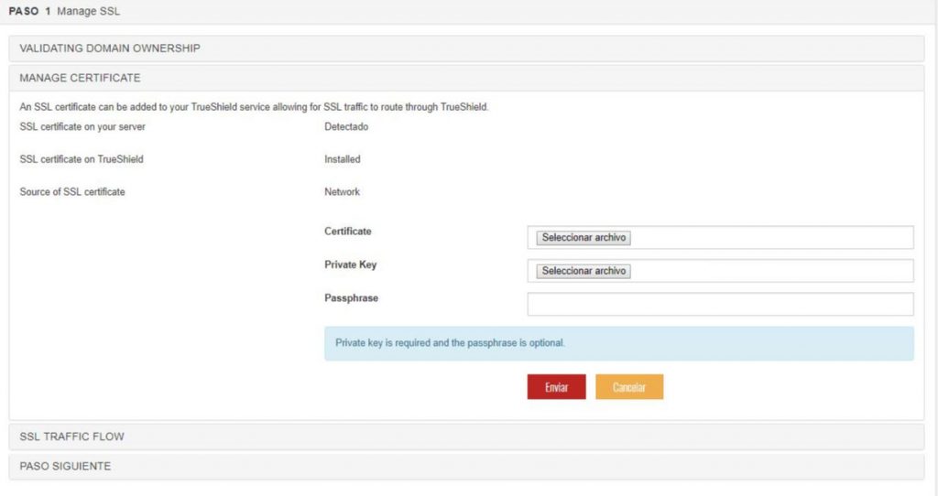Click the Installed status text
The height and width of the screenshot is (496, 938).
point(343,159)
